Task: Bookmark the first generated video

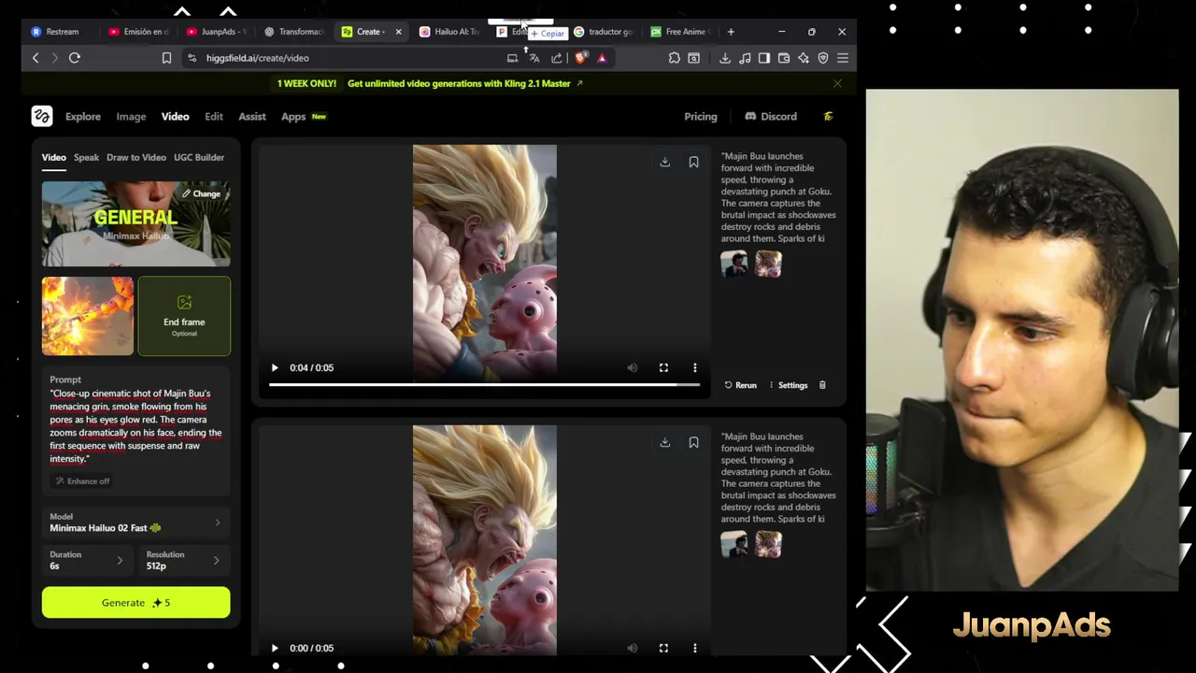Action: 693,162
